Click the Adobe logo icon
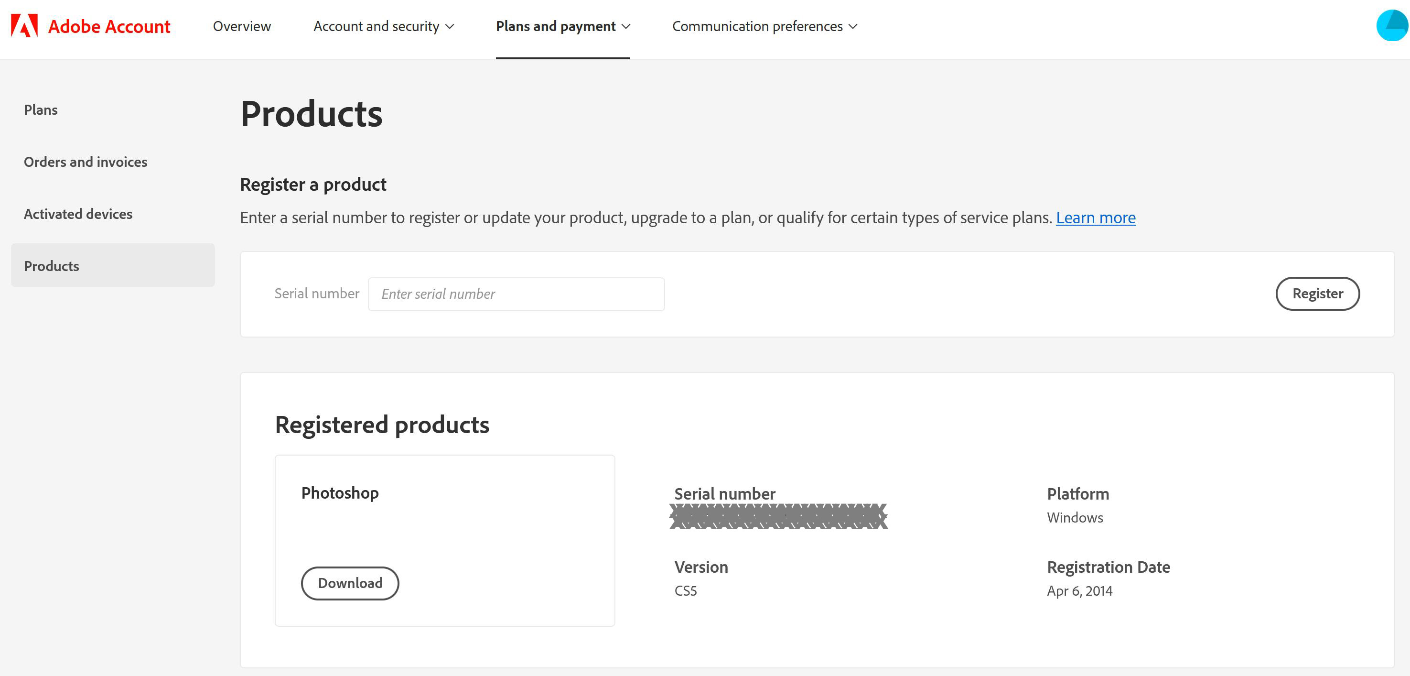Viewport: 1410px width, 676px height. click(24, 26)
